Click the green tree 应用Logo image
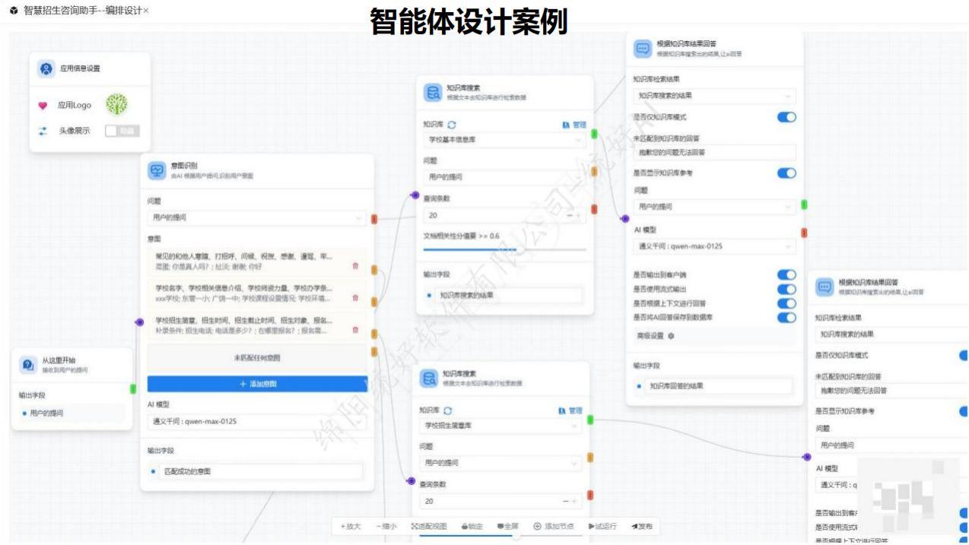 (x=116, y=105)
